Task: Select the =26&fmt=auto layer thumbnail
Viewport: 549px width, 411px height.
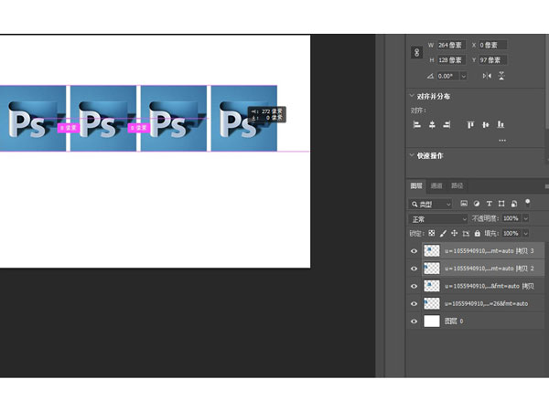Action: click(x=432, y=303)
